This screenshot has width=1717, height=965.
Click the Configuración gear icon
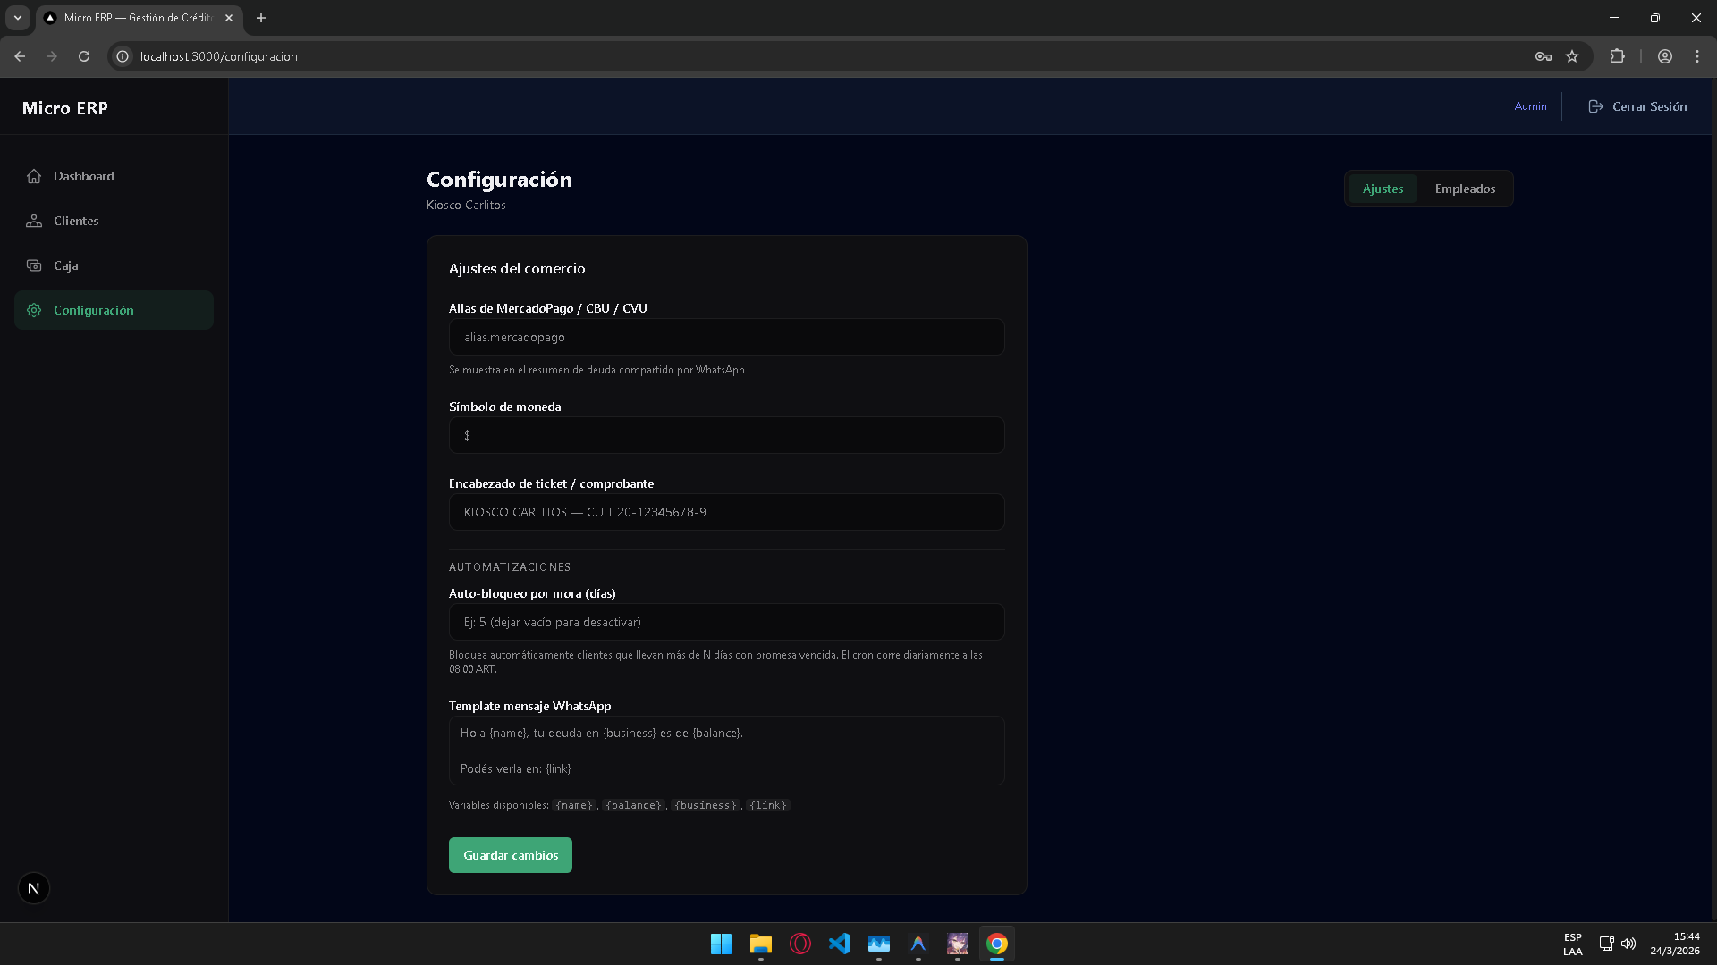coord(34,310)
